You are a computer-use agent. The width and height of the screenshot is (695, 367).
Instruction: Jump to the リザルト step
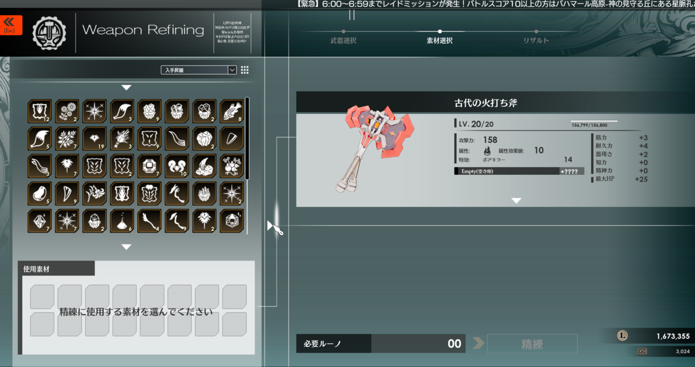[x=536, y=41]
